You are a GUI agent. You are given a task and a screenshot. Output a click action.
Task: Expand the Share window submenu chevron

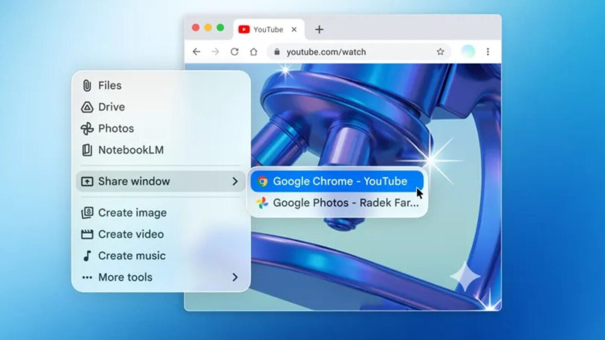point(235,181)
